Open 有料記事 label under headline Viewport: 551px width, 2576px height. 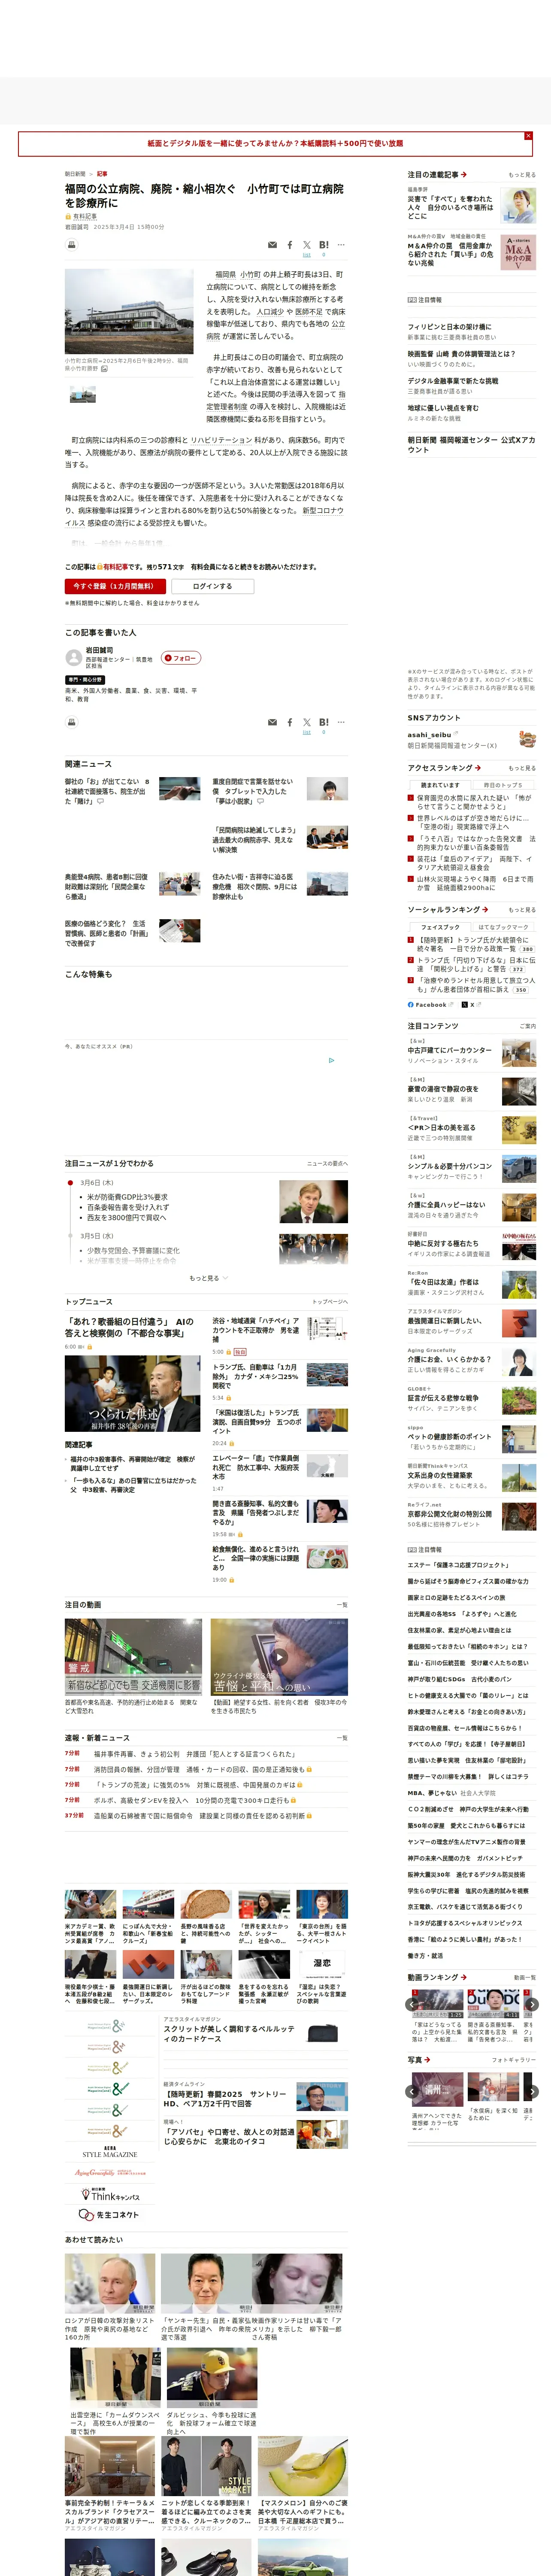tap(81, 217)
